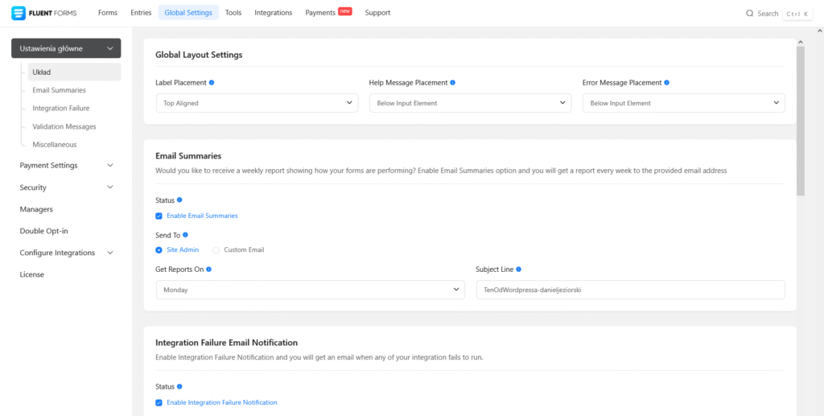Select Układ in the sidebar
The image size is (824, 416).
coord(74,72)
